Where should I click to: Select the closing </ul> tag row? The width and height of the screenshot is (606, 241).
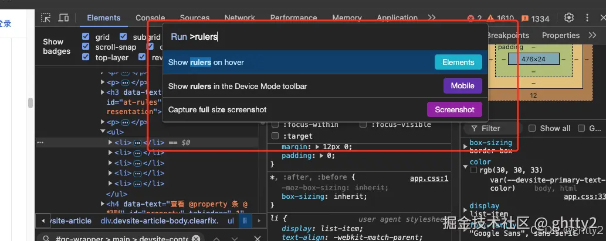coord(117,194)
